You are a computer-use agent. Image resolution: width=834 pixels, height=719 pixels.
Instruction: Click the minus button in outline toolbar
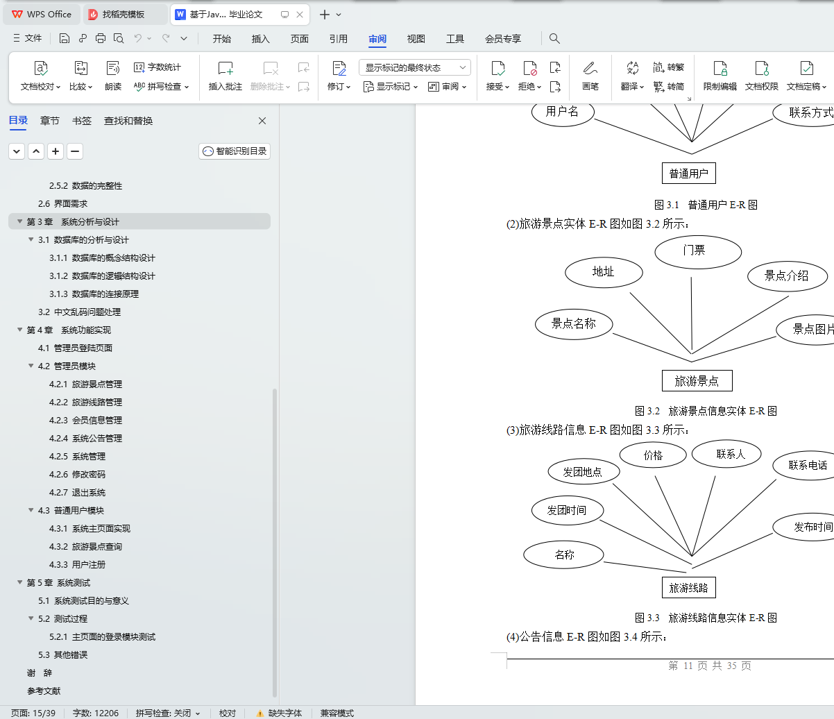pyautogui.click(x=76, y=151)
